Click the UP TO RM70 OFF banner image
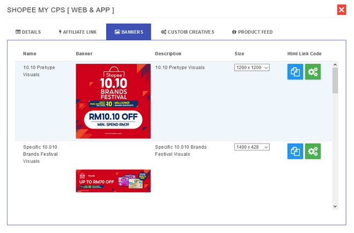This screenshot has width=354, height=233. point(113,181)
